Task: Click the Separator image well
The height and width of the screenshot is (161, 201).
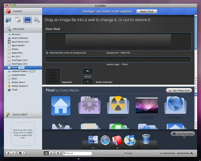Action: coord(53,77)
